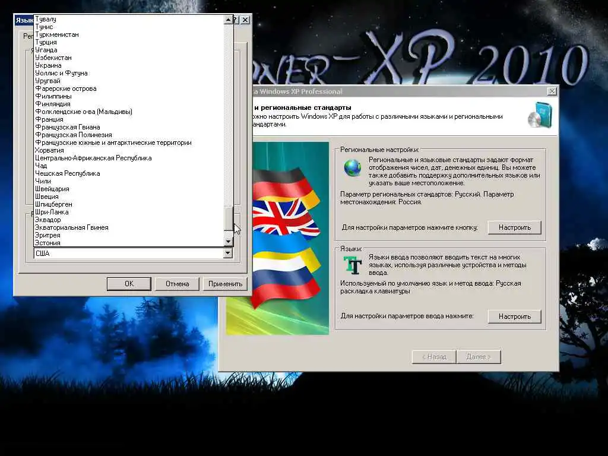608x456 pixels.
Task: Click the Применить button
Action: click(225, 283)
